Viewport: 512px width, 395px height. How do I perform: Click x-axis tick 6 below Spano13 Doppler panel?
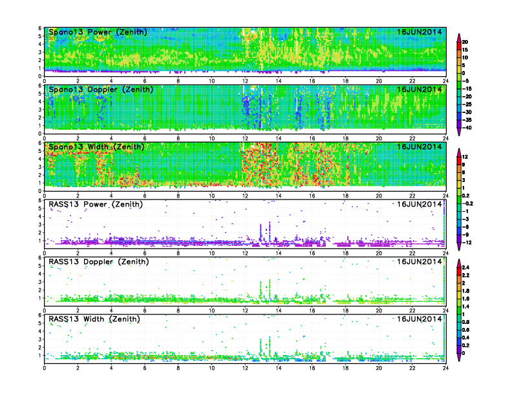[145, 139]
